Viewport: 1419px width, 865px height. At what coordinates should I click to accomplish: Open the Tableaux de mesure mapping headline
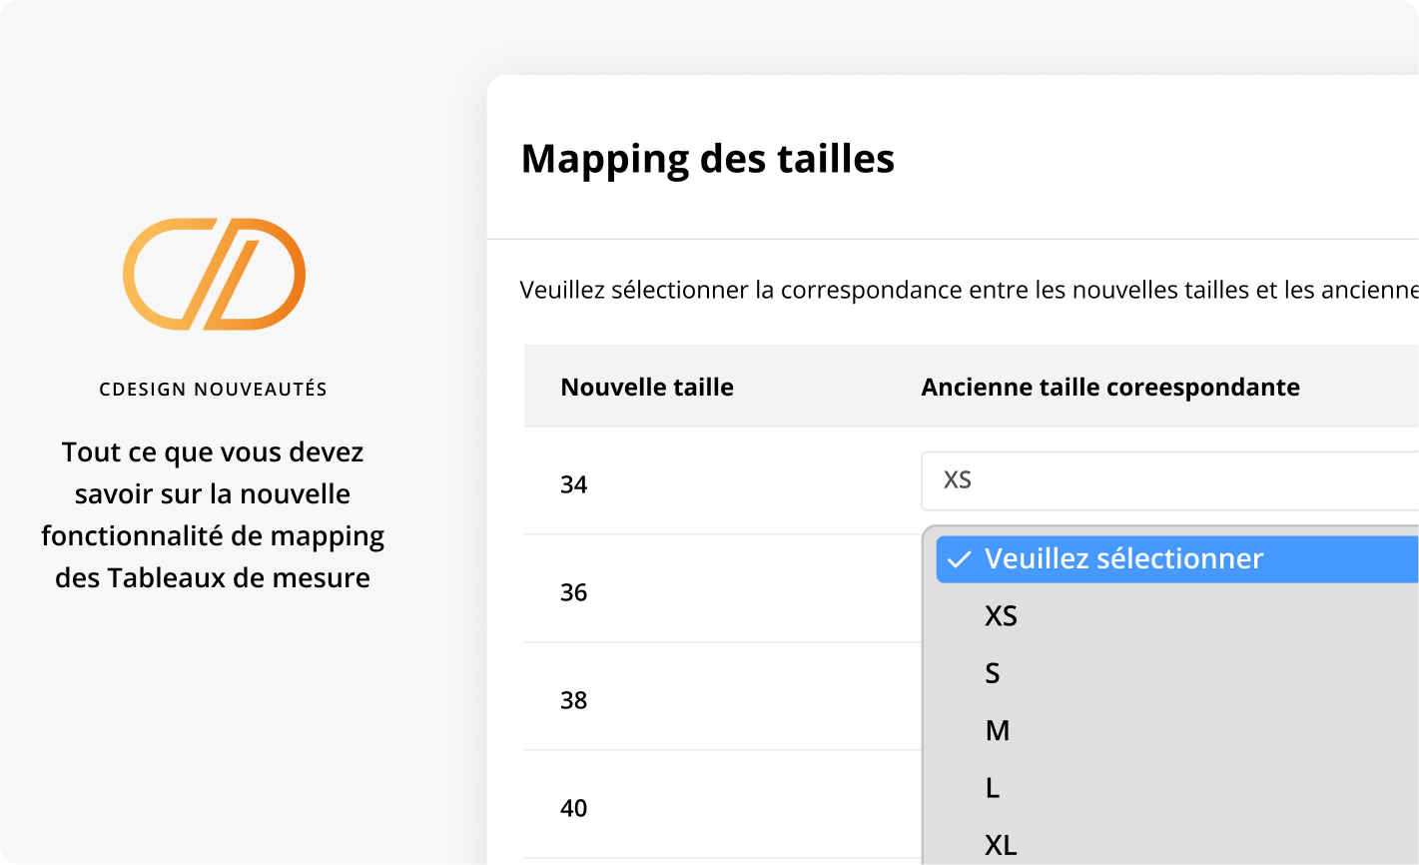point(213,515)
